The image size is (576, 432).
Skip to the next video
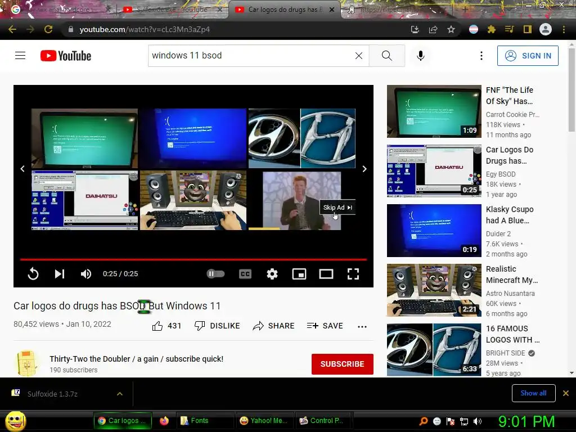(x=60, y=274)
